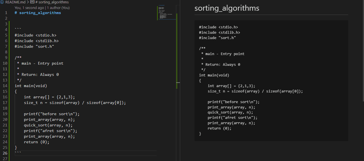Click '#include <stdlib.h>' in the editor
364x161 pixels.
click(37, 41)
